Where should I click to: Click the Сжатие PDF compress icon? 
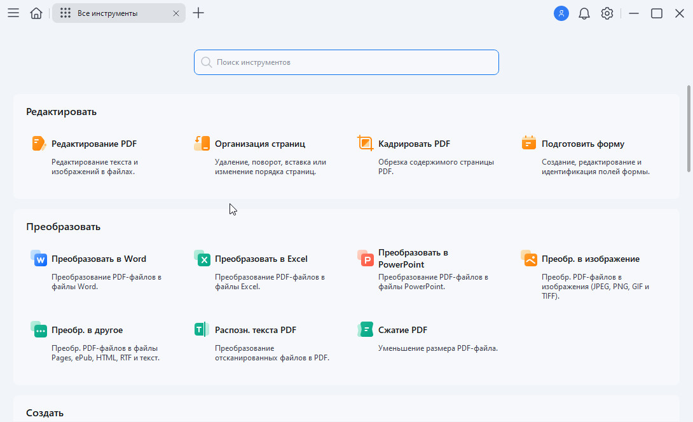pos(366,330)
